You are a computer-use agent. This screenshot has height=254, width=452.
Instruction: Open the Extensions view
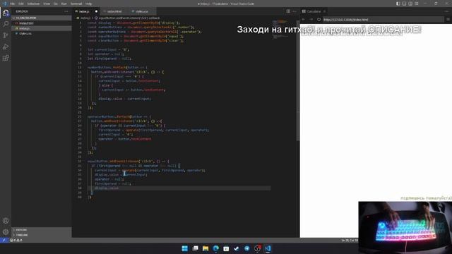[x=6, y=58]
